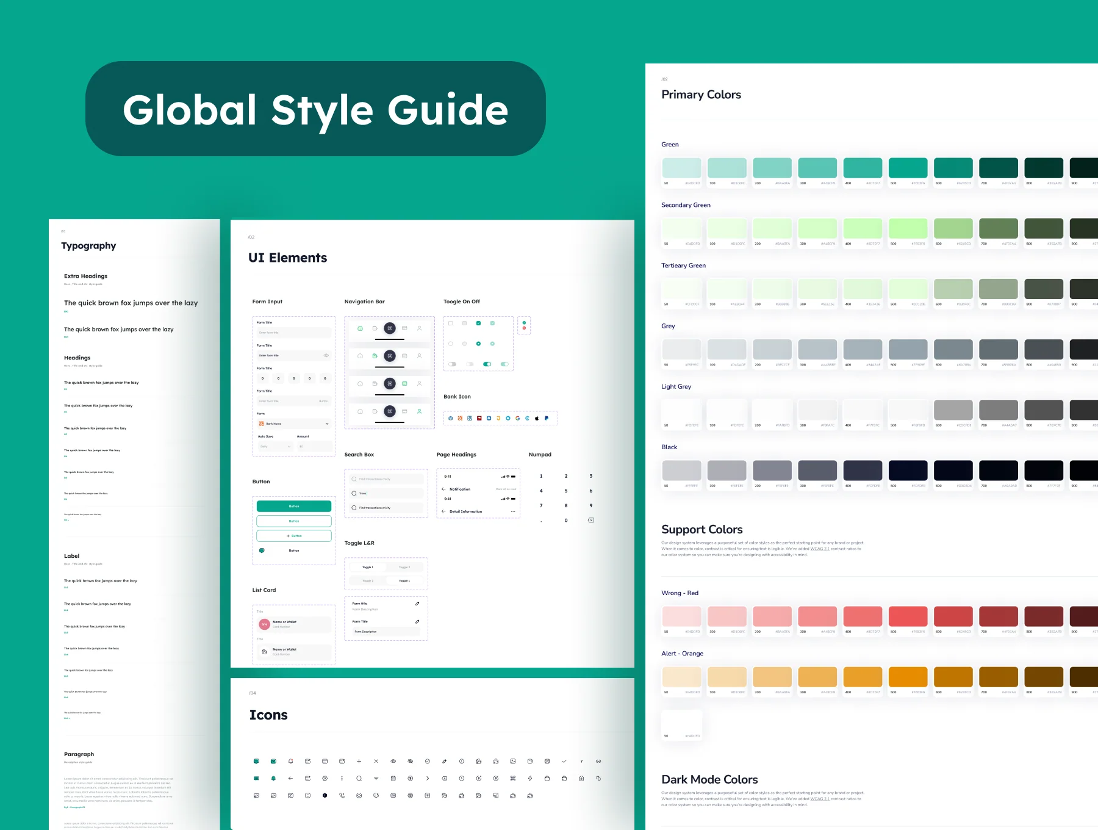The image size is (1098, 830).
Task: Pick the Green 500 color swatch
Action: point(908,168)
